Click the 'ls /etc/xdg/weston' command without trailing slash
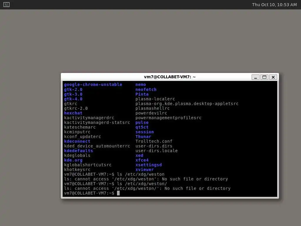 pyautogui.click(x=141, y=174)
